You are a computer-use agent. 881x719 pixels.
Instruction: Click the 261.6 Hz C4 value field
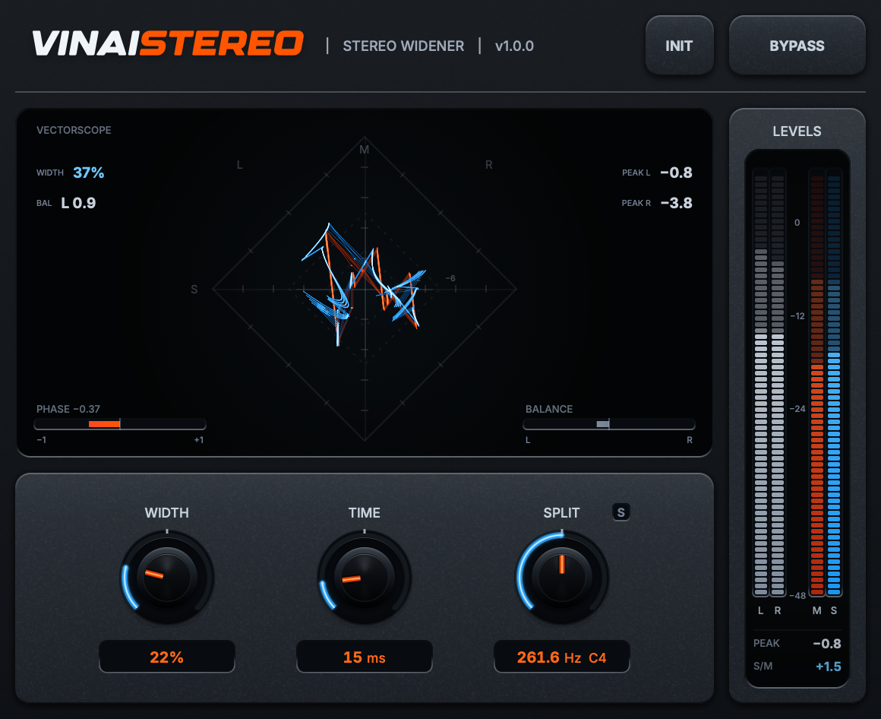coord(562,657)
